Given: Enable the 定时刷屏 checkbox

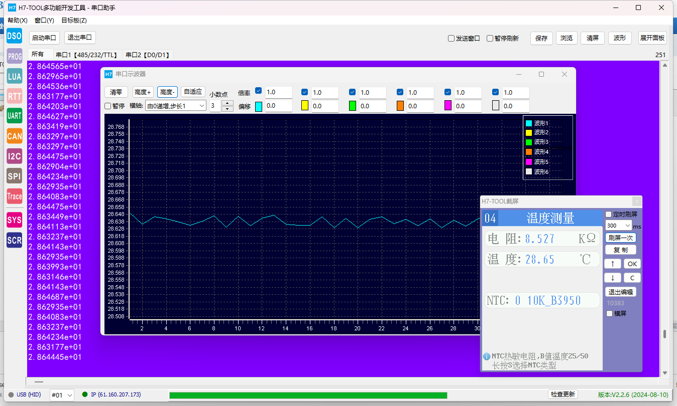Looking at the screenshot, I should tap(609, 214).
